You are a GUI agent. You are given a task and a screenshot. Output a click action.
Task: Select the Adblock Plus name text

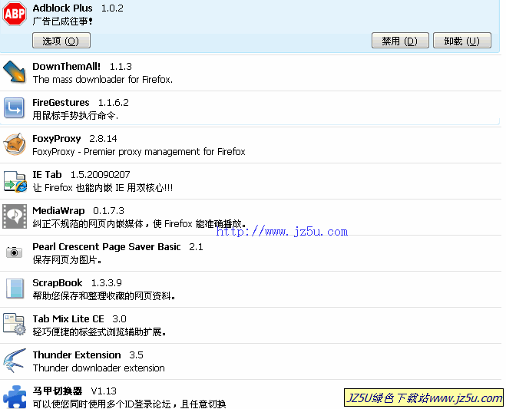point(63,8)
